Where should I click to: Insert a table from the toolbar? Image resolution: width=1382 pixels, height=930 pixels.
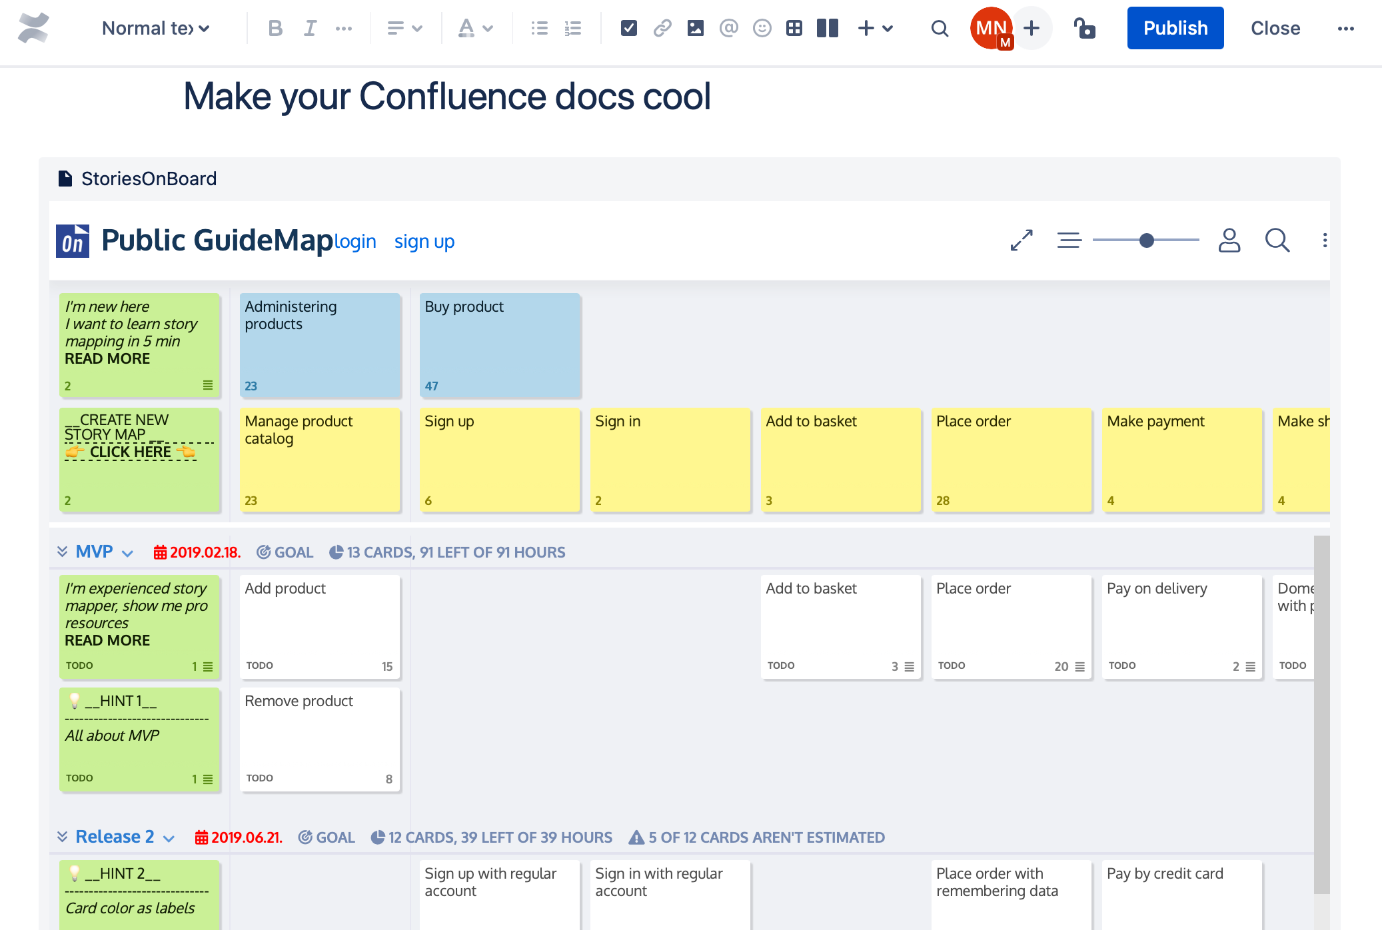point(794,28)
